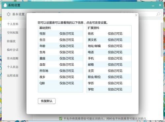The height and width of the screenshot is (122, 165).
Task: Close the privacy settings dialog with X
Action: (x=136, y=15)
